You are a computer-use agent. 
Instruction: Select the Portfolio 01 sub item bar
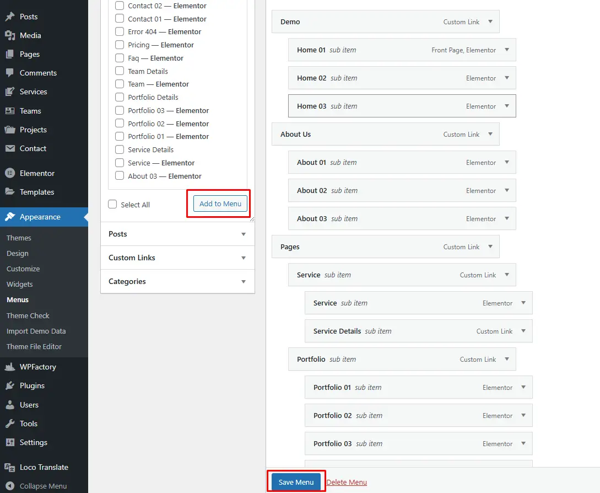(x=418, y=387)
